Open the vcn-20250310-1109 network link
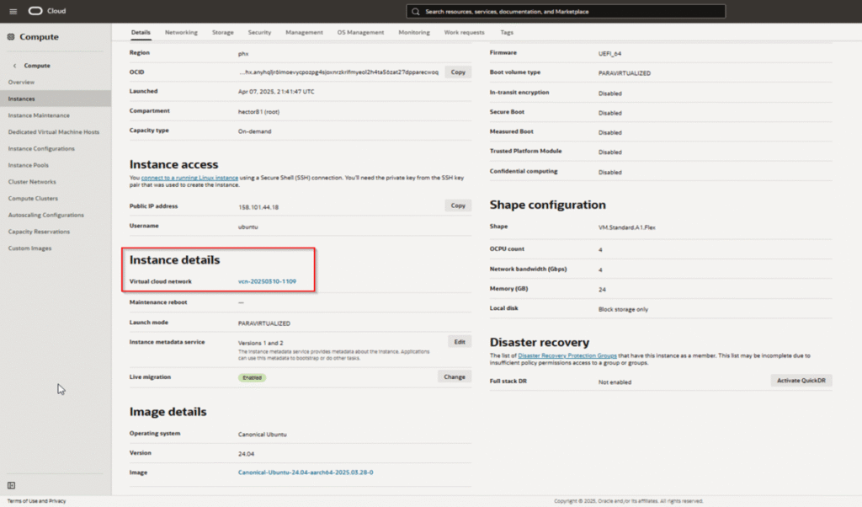862x507 pixels. click(267, 281)
